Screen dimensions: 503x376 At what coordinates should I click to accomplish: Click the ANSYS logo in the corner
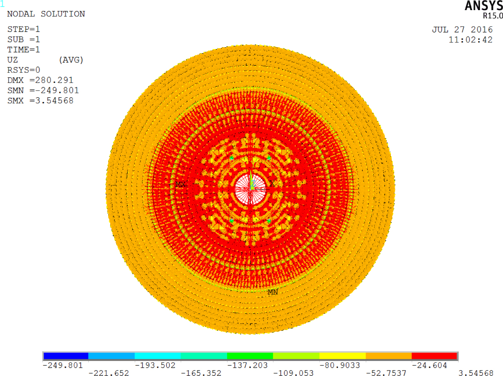click(484, 6)
